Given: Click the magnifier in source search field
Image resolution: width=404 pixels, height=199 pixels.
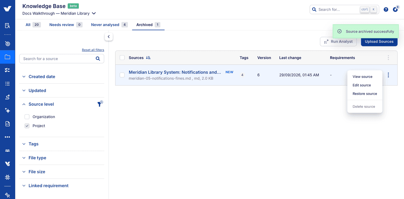Looking at the screenshot, I should pyautogui.click(x=98, y=59).
